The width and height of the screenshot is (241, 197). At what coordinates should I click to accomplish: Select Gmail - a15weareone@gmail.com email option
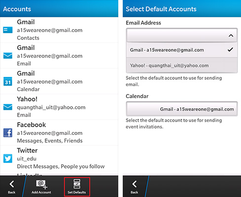(x=182, y=50)
